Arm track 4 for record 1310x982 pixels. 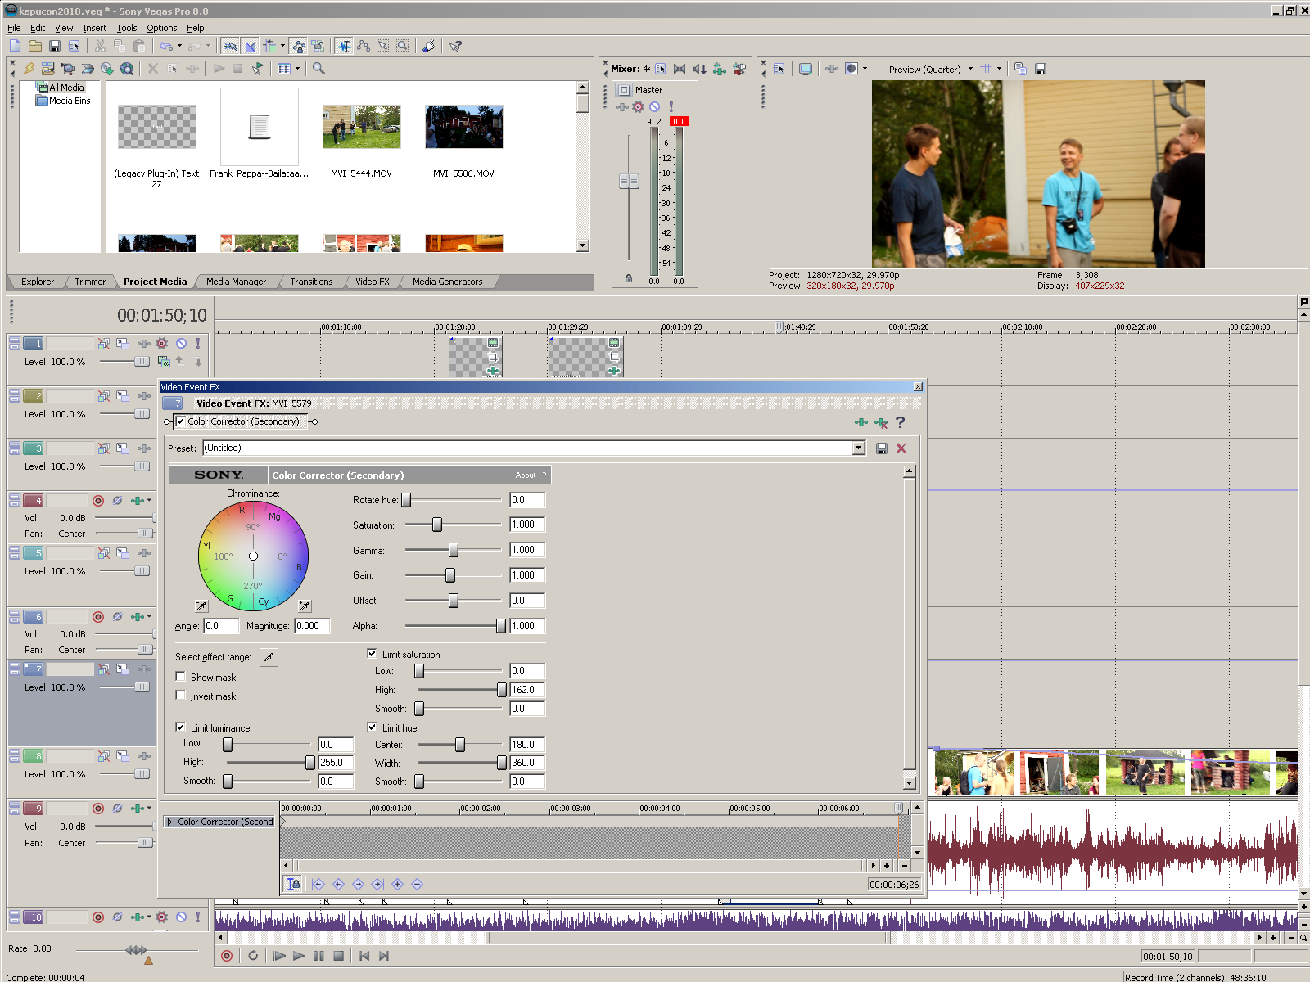98,501
